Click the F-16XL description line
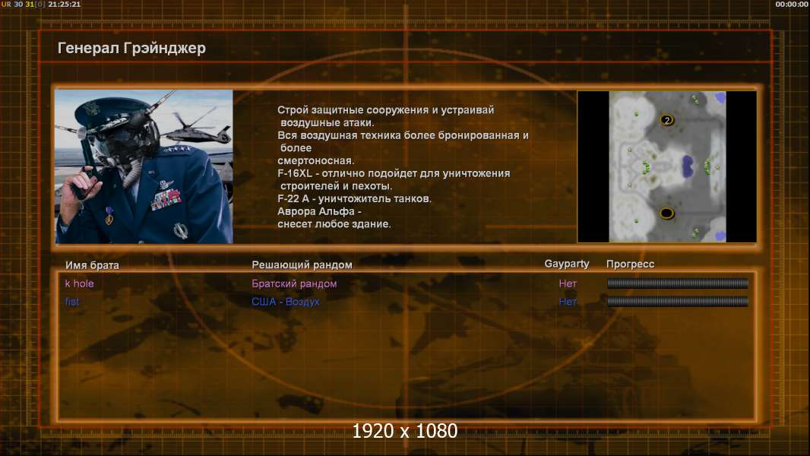Viewport: 810px width, 456px height. point(394,173)
